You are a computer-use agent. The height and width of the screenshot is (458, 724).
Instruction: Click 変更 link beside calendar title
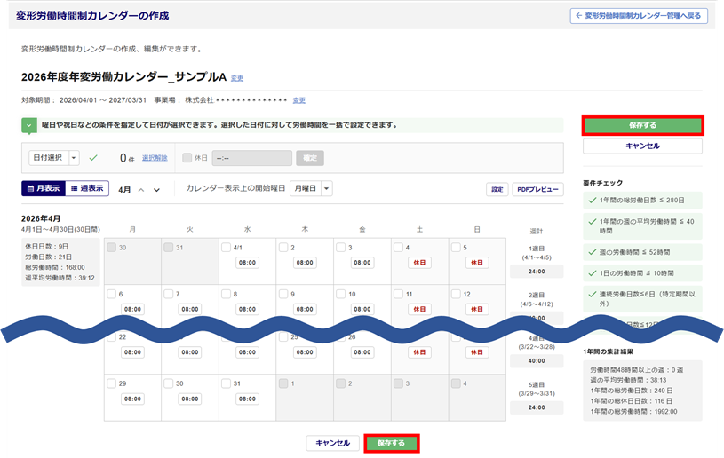pos(237,78)
